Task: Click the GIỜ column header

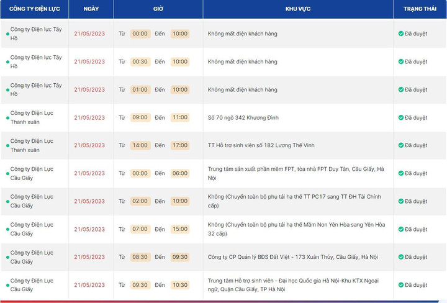Action: click(158, 9)
